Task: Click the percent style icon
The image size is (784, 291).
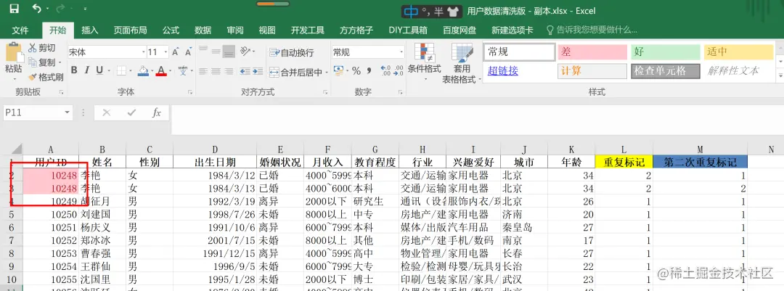Action: point(356,70)
